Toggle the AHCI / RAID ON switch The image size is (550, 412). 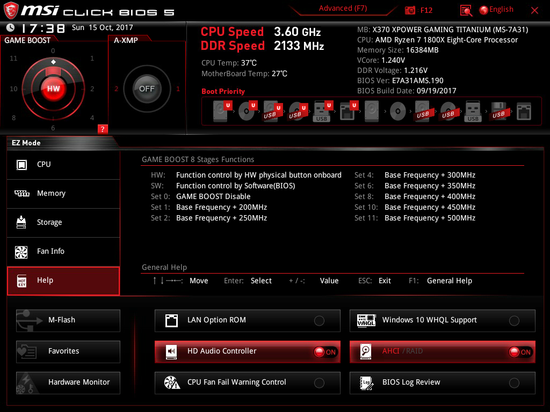coord(520,352)
